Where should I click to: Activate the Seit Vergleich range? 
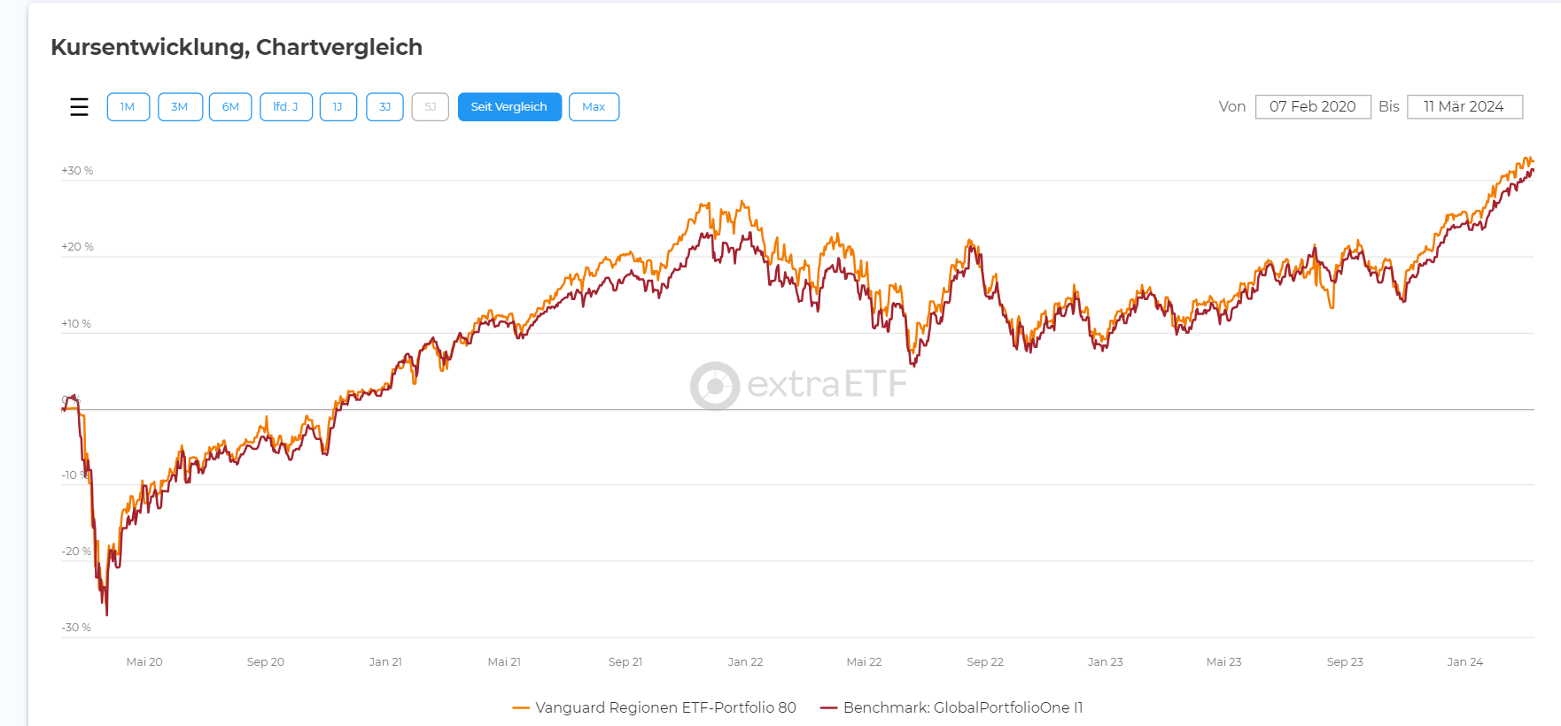pyautogui.click(x=509, y=107)
